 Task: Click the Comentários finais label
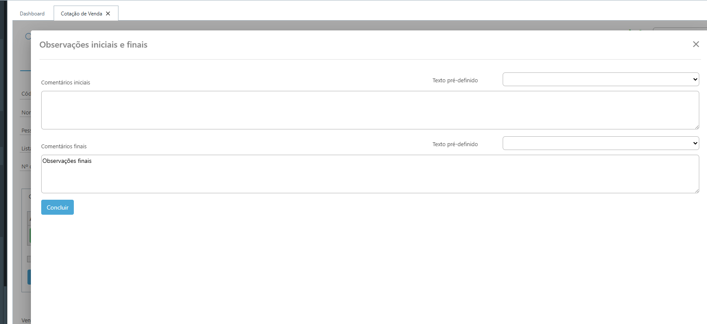(64, 147)
